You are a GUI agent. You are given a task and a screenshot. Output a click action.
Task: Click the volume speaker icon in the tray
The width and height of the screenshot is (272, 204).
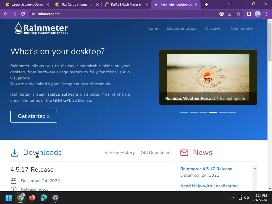[x=246, y=198]
